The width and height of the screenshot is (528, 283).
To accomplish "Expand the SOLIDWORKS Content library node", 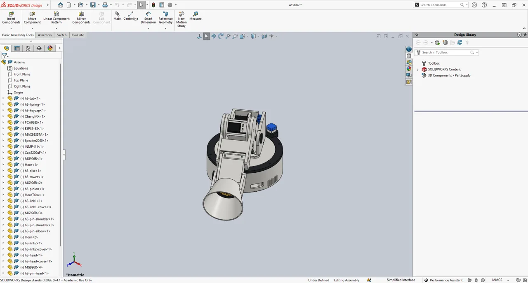I will tap(417, 70).
